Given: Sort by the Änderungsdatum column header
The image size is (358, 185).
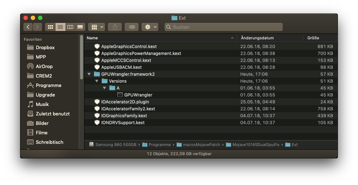Looking at the screenshot, I should point(270,38).
